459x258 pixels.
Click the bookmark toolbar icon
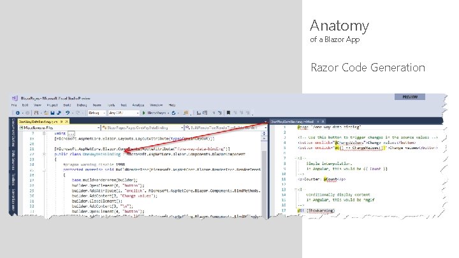(228, 113)
